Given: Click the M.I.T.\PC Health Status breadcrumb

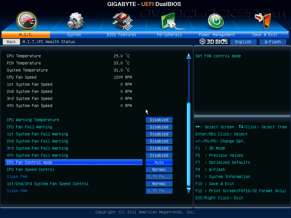Looking at the screenshot, I should tap(49, 42).
